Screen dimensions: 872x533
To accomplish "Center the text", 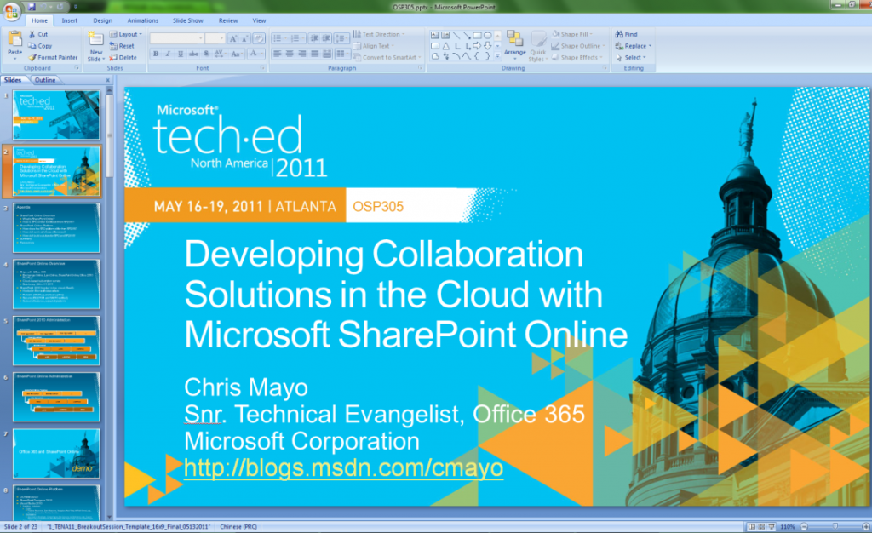I will click(x=290, y=54).
